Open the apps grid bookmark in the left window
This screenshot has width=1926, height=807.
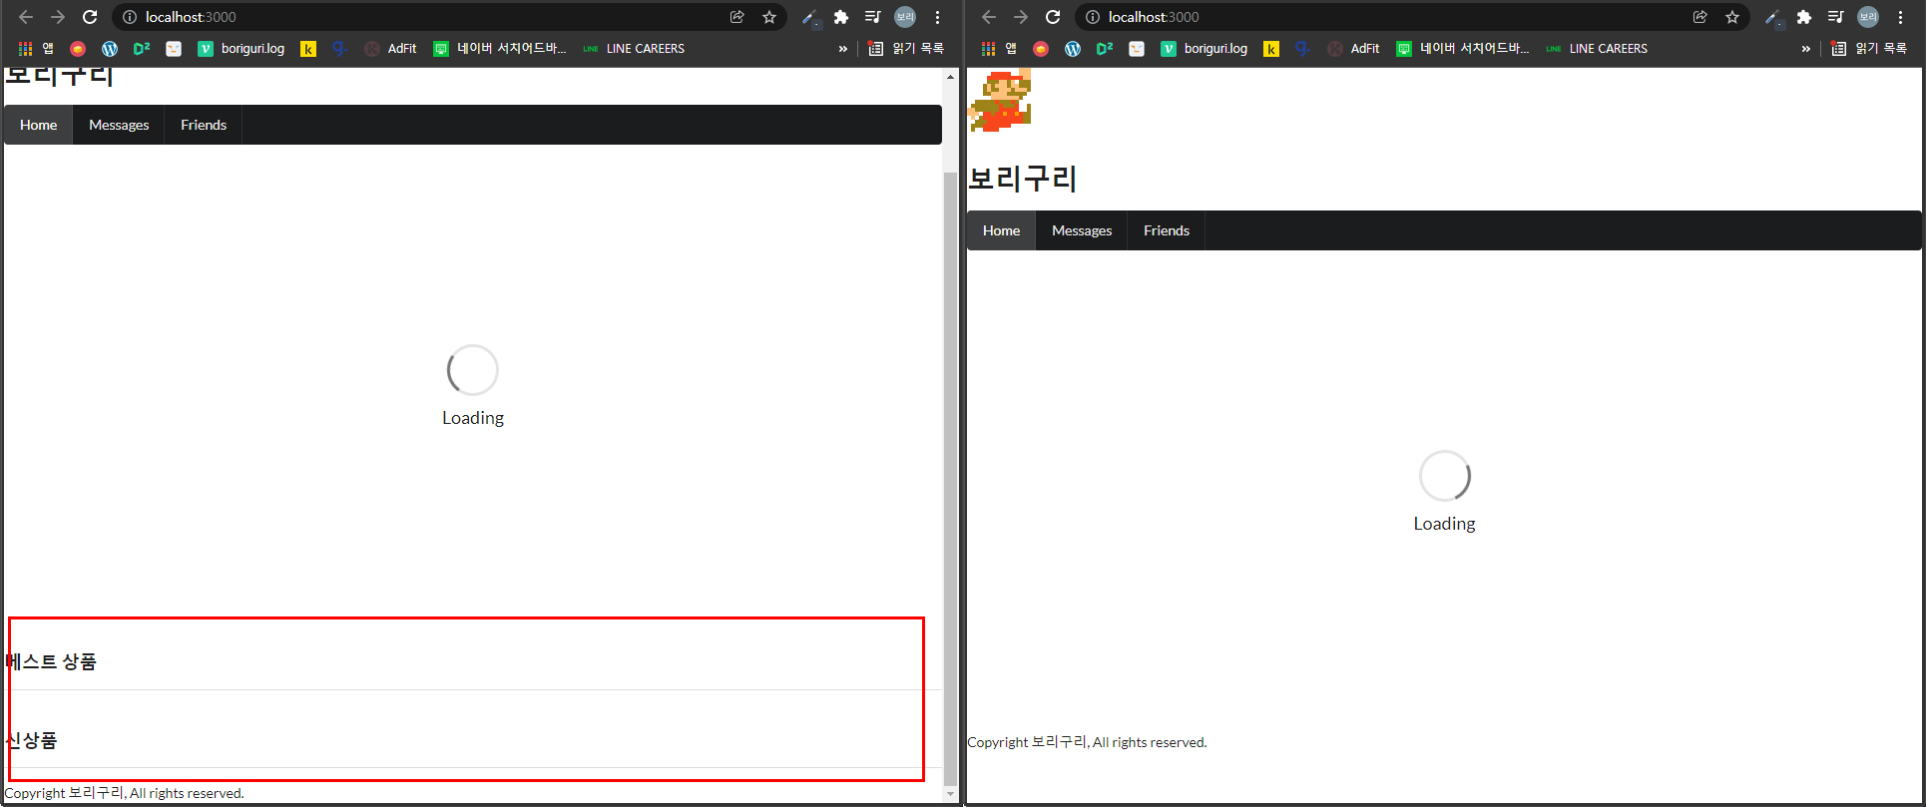click(x=35, y=48)
